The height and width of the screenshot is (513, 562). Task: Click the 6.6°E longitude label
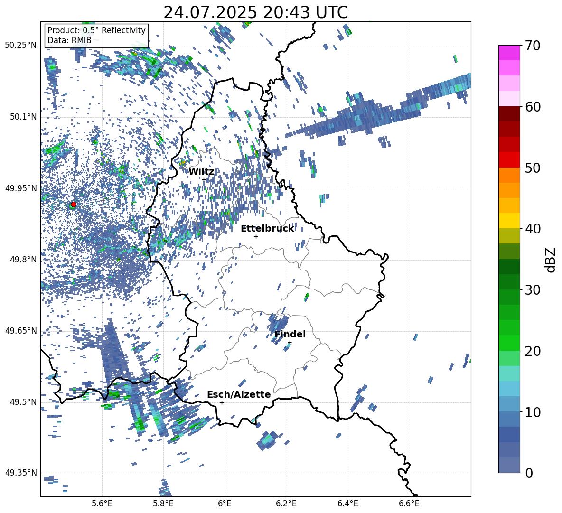pyautogui.click(x=409, y=504)
